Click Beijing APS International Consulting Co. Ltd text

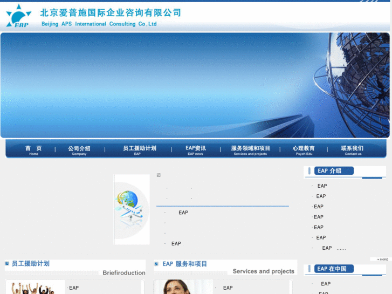99,24
